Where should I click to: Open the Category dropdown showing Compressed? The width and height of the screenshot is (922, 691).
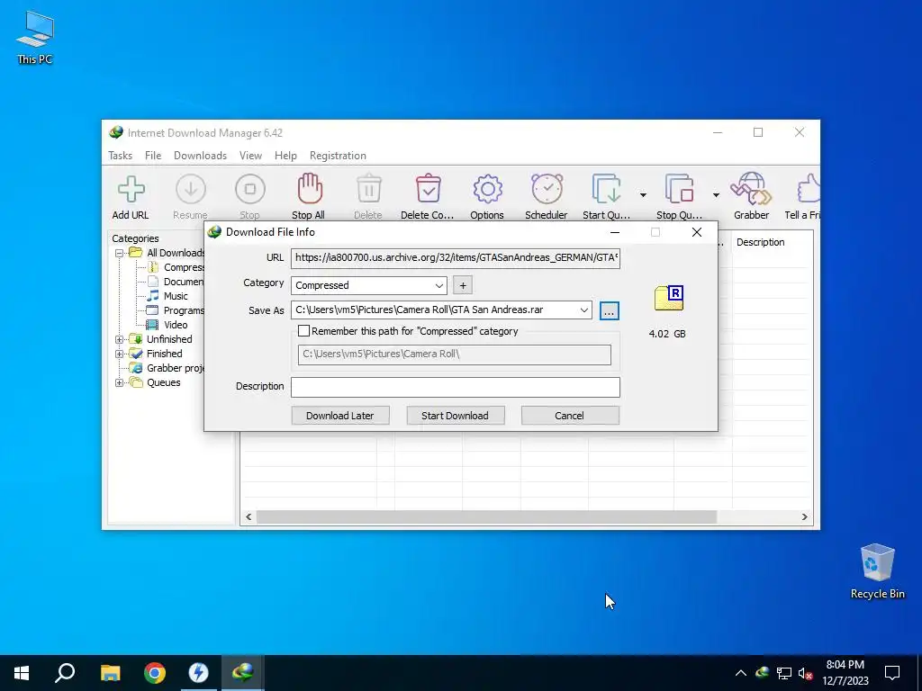[x=368, y=285]
